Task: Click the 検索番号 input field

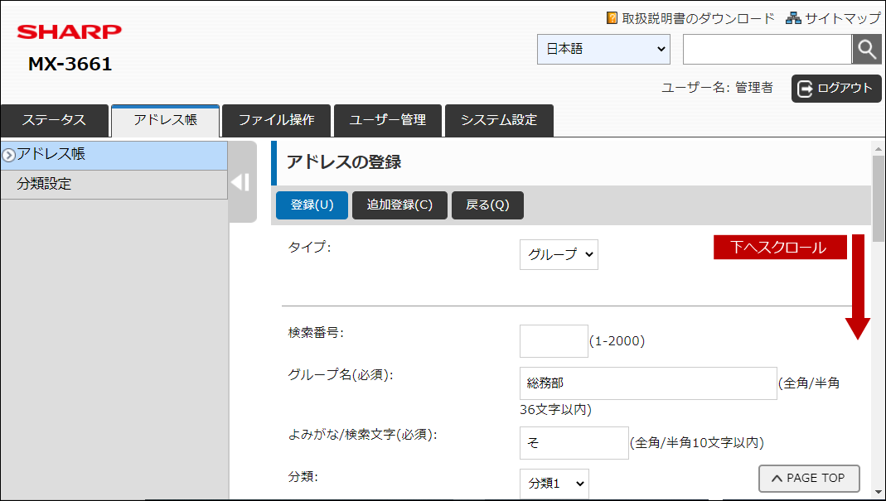Action: [554, 341]
